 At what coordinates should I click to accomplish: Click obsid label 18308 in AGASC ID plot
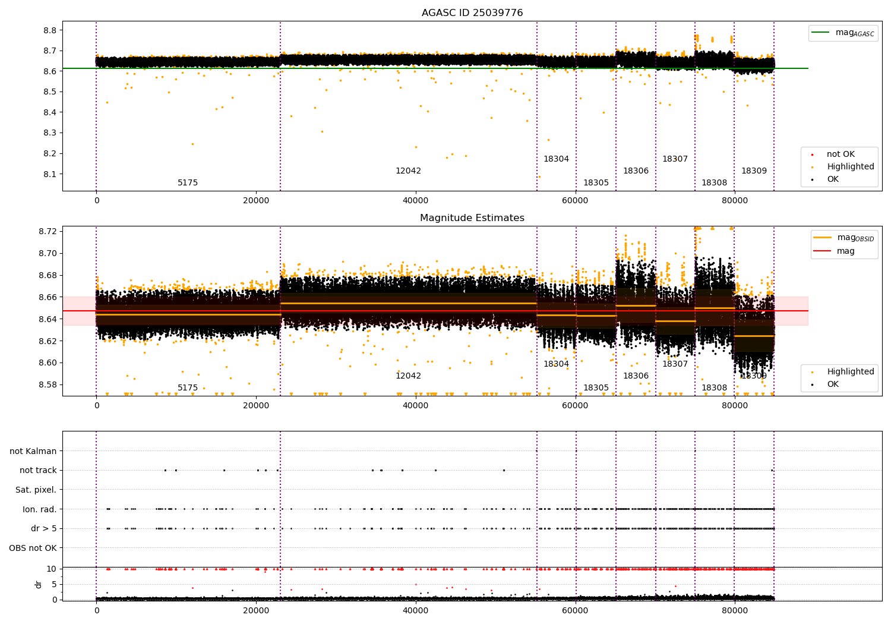[714, 183]
